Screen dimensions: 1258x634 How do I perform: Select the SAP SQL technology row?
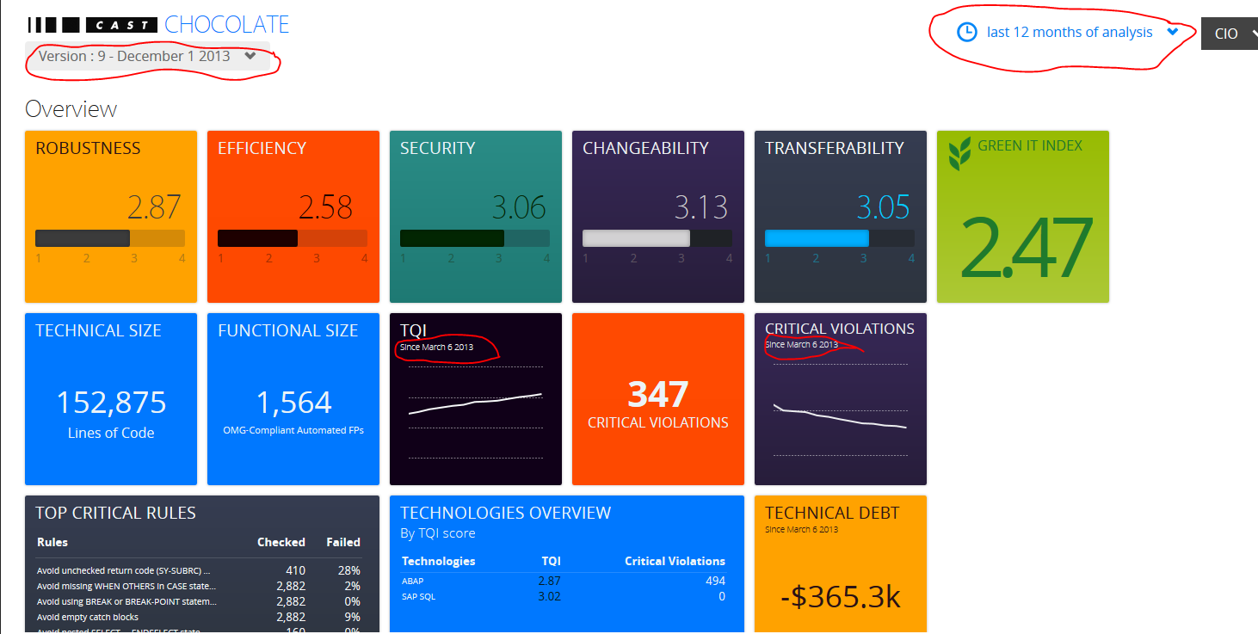click(x=564, y=596)
